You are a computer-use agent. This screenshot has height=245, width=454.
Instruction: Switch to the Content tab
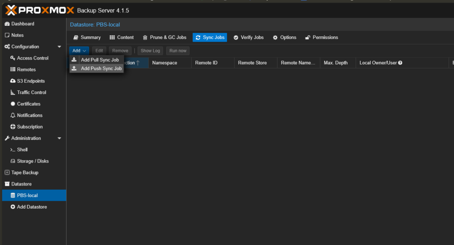(x=121, y=37)
